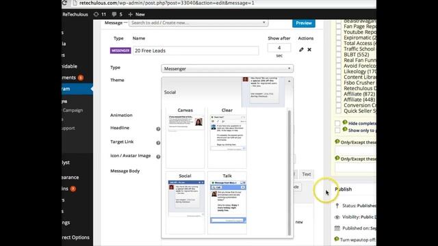This screenshot has height=246, width=438.
Task: Switch to the Text editor tab
Action: click(307, 174)
